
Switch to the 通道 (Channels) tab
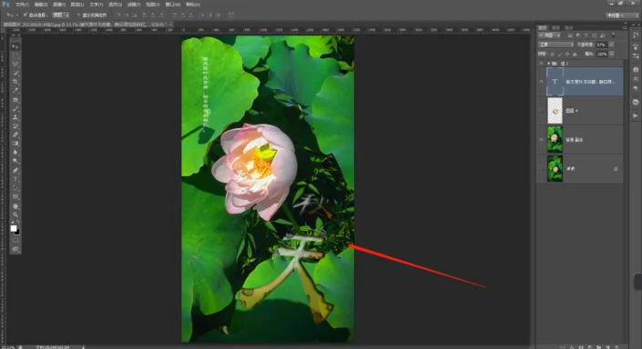555,28
